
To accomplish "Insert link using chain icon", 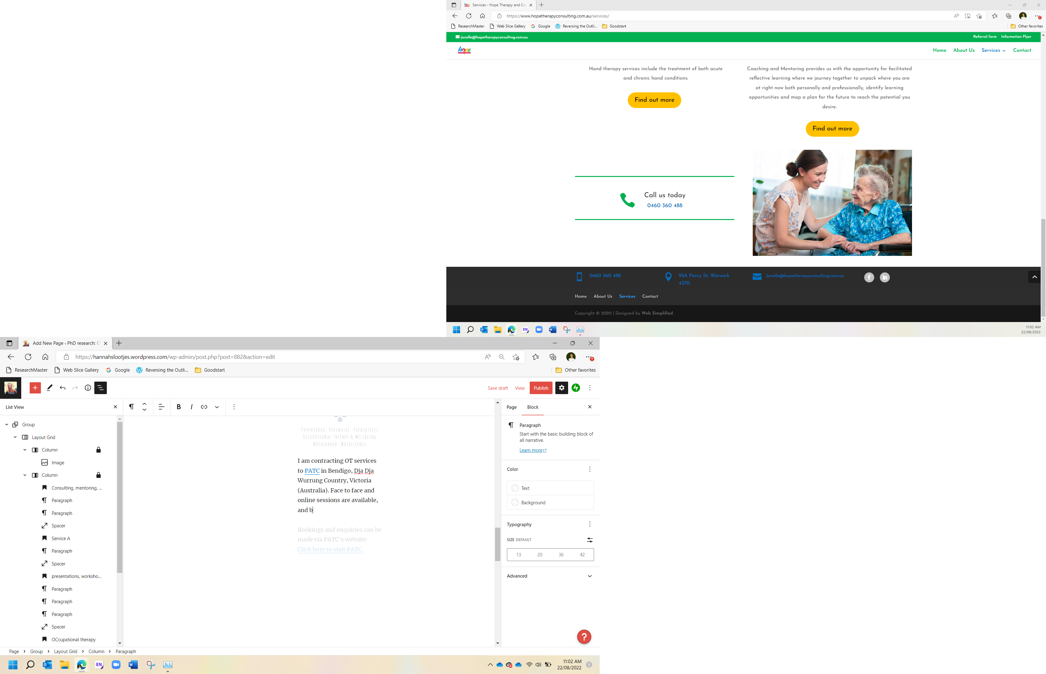I will 204,407.
